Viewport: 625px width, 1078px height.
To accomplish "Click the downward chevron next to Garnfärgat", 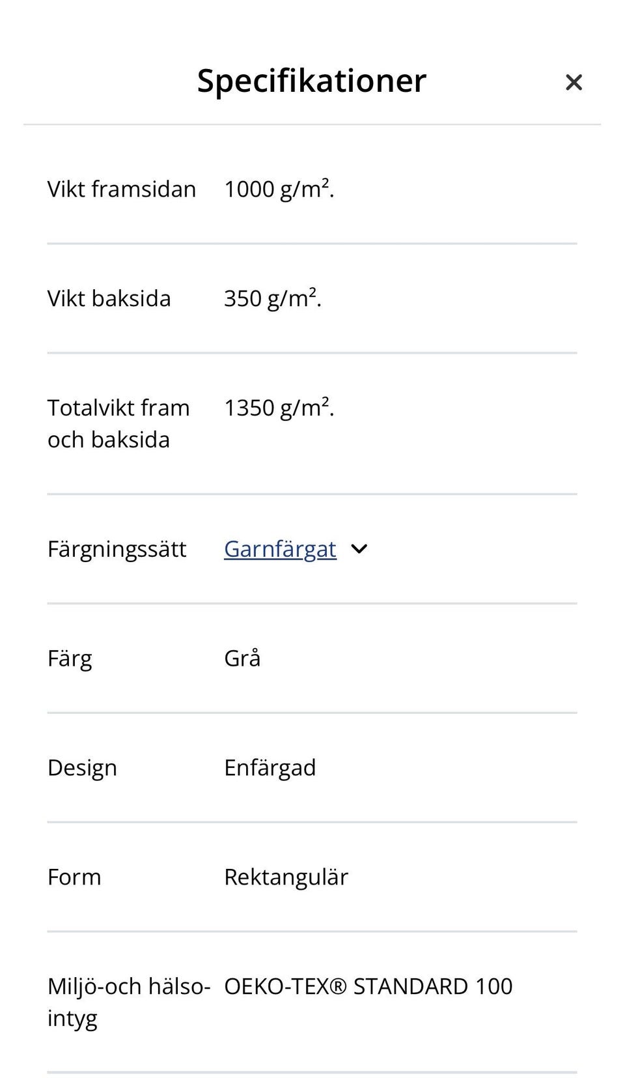I will pos(359,549).
